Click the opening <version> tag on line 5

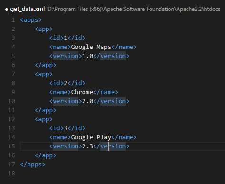(66, 56)
